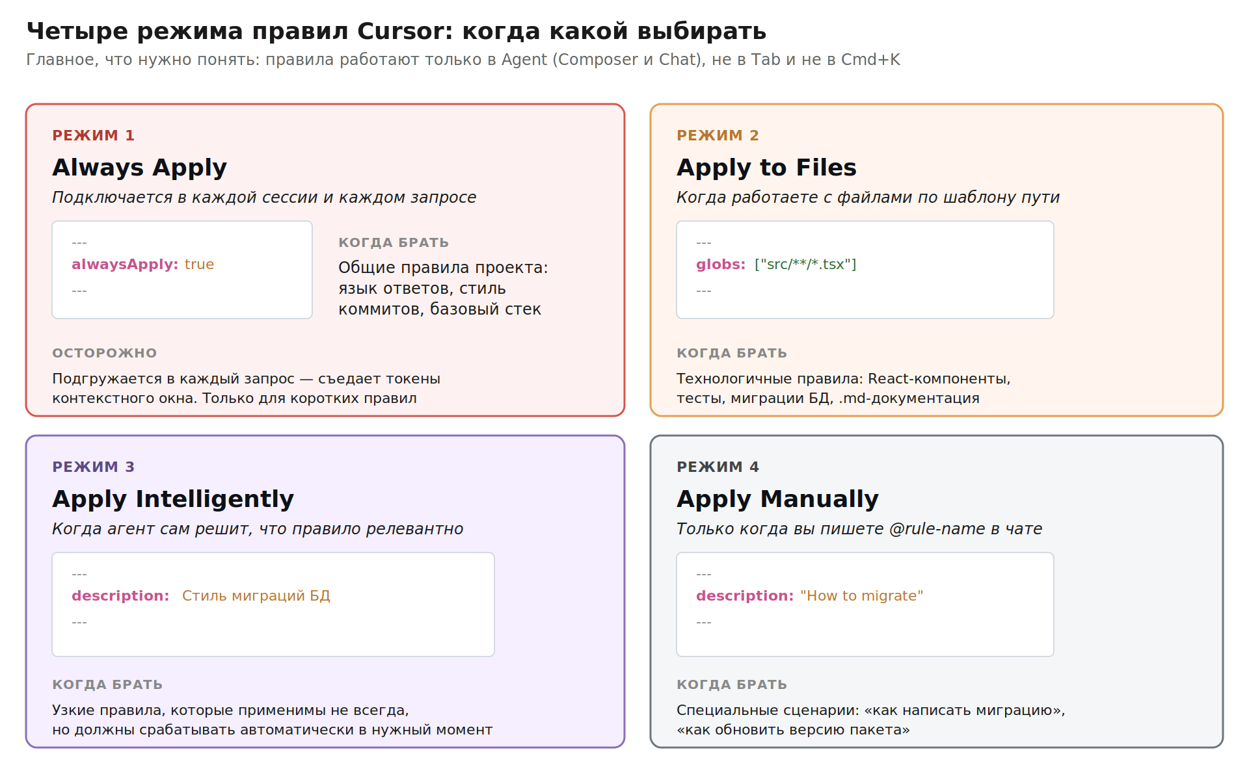Click the description value 'Стиль миграций БД'

(x=256, y=596)
